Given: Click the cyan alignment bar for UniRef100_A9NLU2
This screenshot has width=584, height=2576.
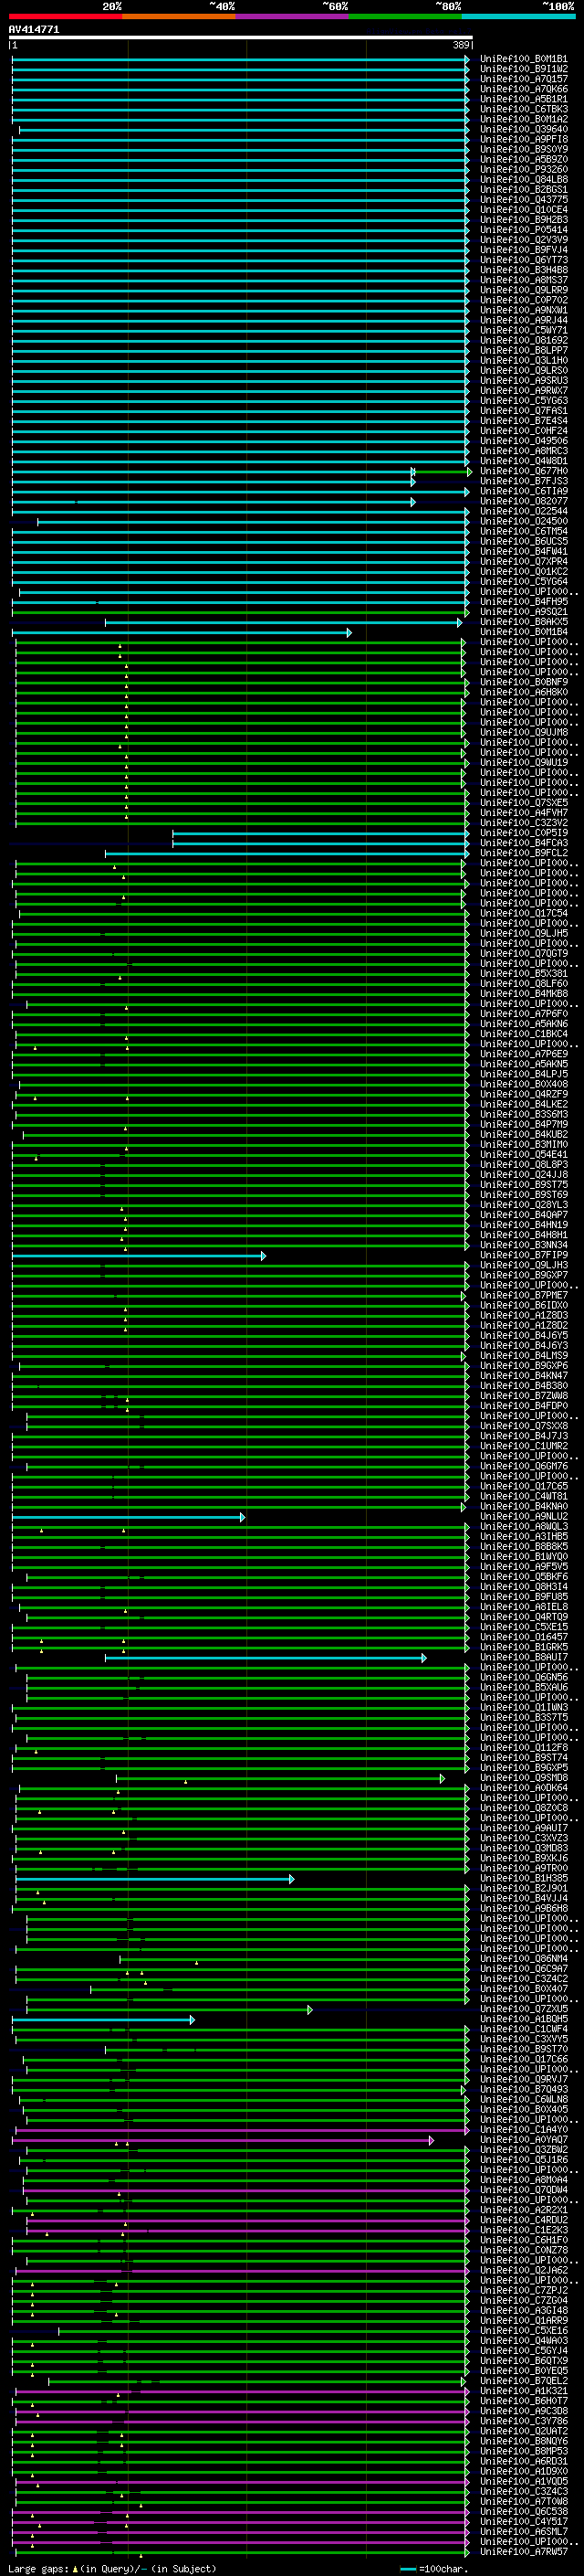Looking at the screenshot, I should [129, 1517].
